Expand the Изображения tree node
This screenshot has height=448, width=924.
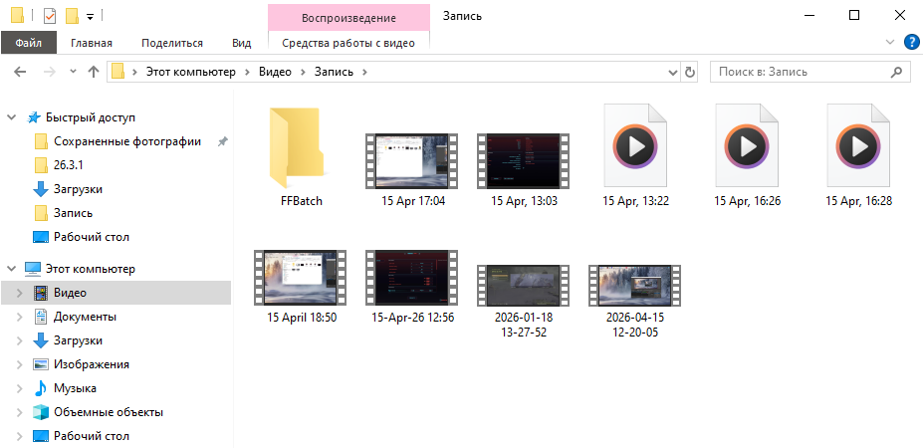tap(20, 364)
